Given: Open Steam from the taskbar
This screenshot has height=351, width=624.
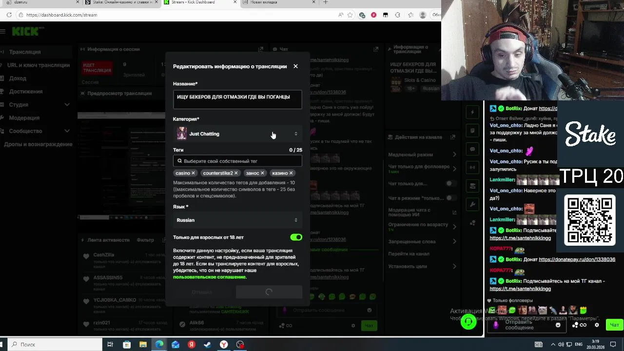Looking at the screenshot, I should coord(208,344).
